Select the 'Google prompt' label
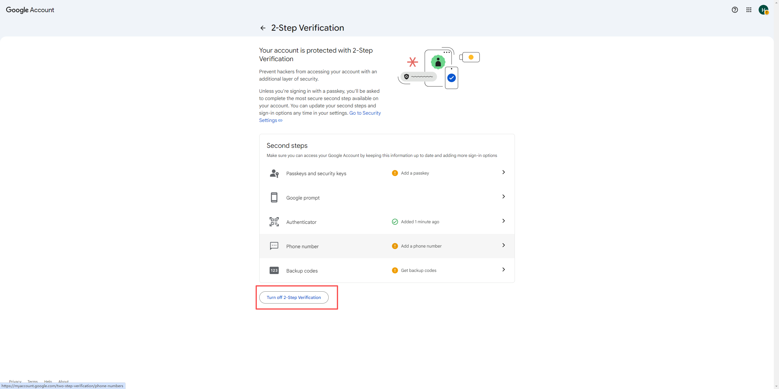 coord(303,198)
